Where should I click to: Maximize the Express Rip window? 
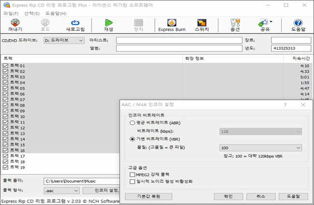[x=286, y=5]
